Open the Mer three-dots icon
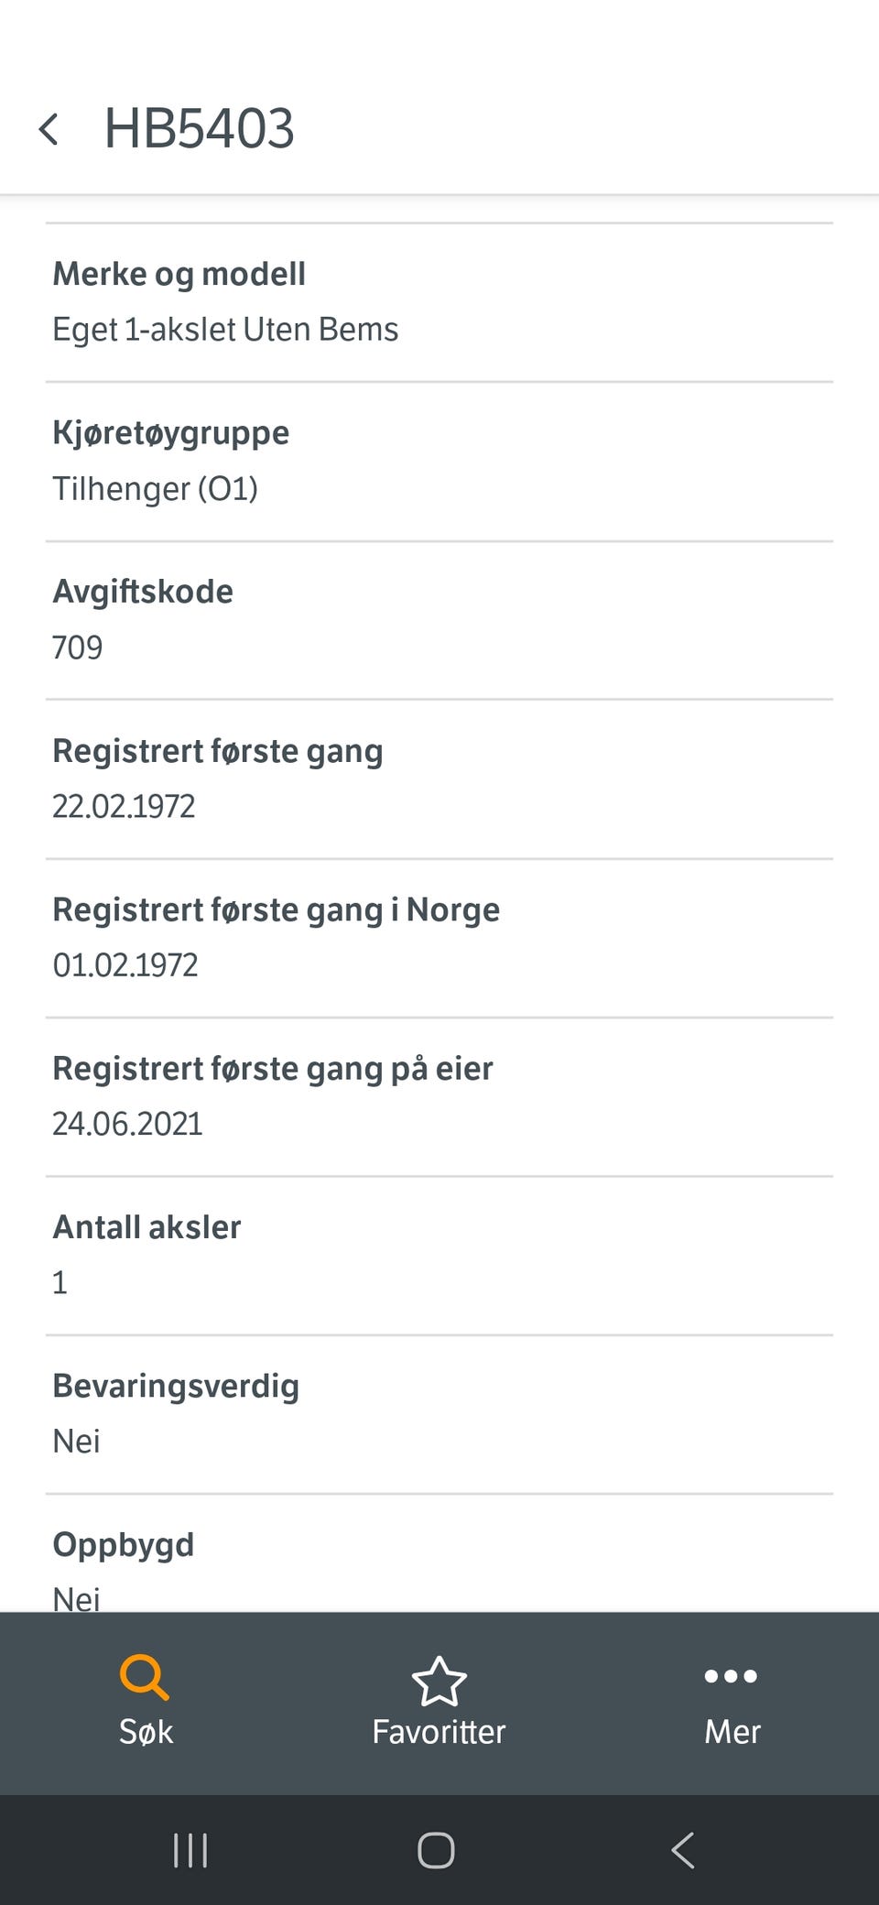The height and width of the screenshot is (1905, 879). point(731,1676)
